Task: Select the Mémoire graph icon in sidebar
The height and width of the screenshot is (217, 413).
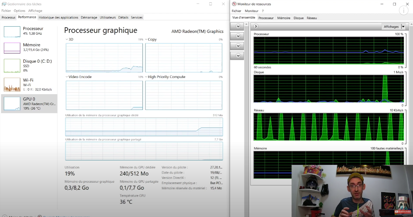Action: (x=12, y=48)
